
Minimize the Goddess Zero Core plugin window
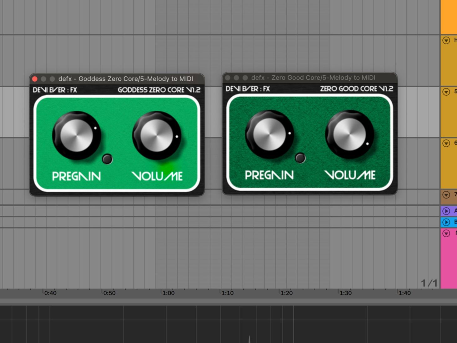point(43,79)
